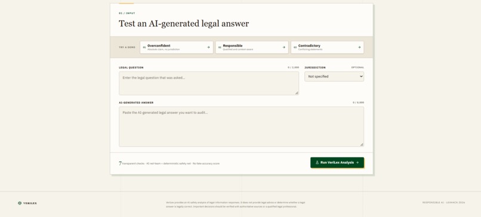Viewport: 481px width, 217px height.
Task: Focus the AI-Generated Answer text area
Action: [242, 126]
